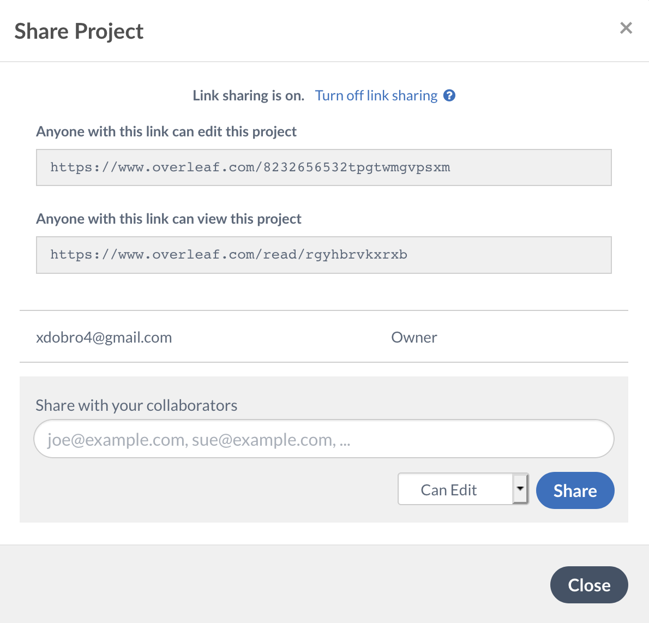Click the 'Share with your collaborators' heading
Screen dimensions: 649x623
(136, 405)
